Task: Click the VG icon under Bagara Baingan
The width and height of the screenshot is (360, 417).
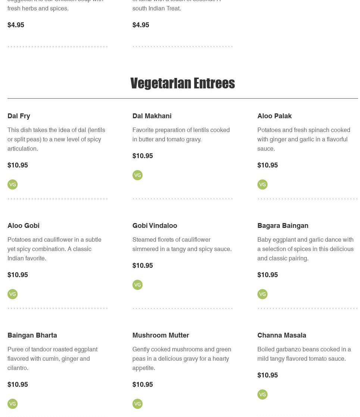Action: click(x=263, y=294)
